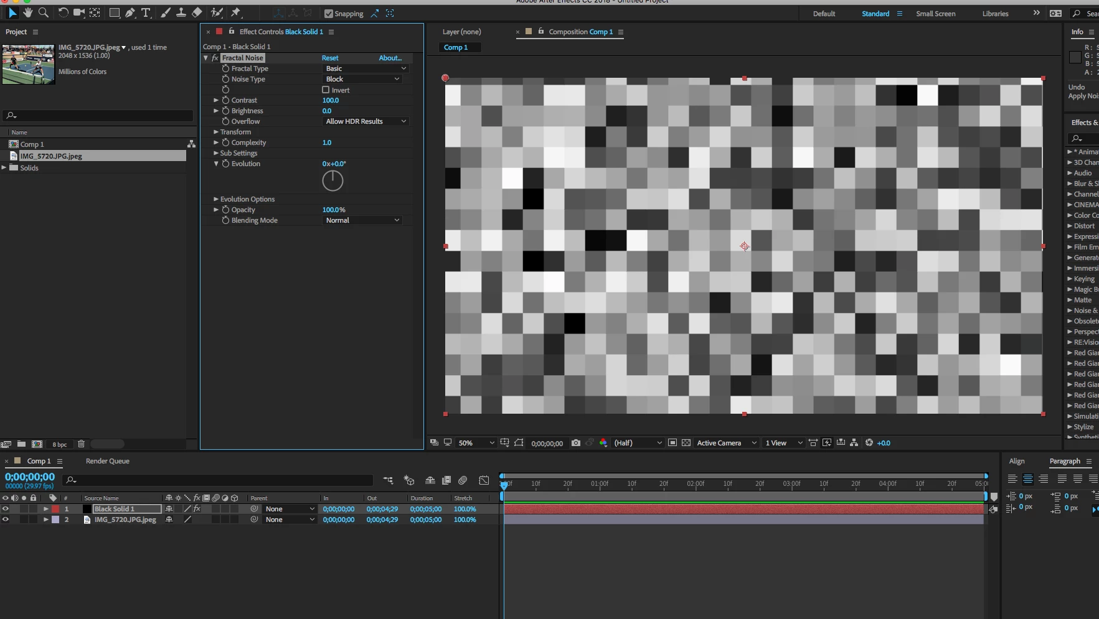Open region of interest button in viewer

pos(672,443)
